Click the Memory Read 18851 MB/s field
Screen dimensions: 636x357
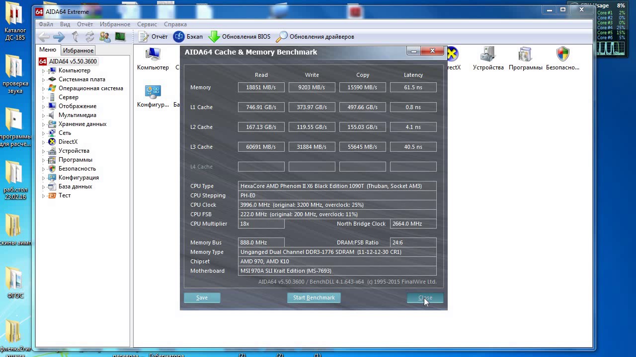[261, 87]
